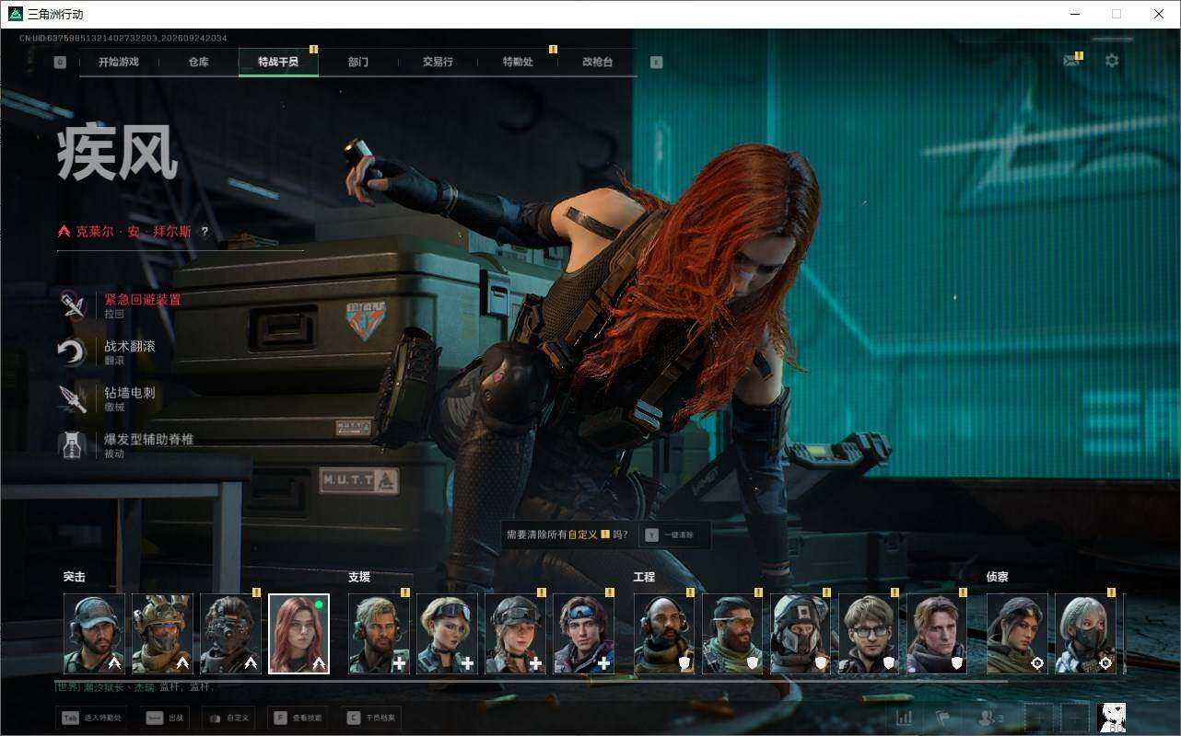Select the 战术翻滚 skill icon

(73, 351)
